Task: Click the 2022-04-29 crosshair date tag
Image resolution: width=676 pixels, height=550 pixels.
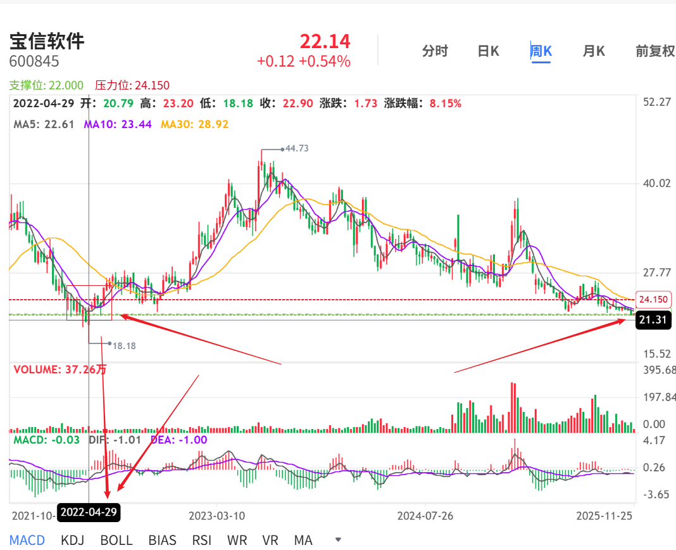Action: click(89, 513)
